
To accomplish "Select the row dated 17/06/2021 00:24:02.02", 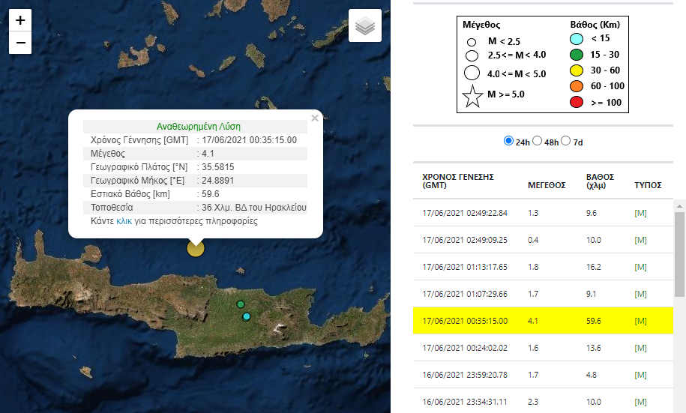I will 543,348.
